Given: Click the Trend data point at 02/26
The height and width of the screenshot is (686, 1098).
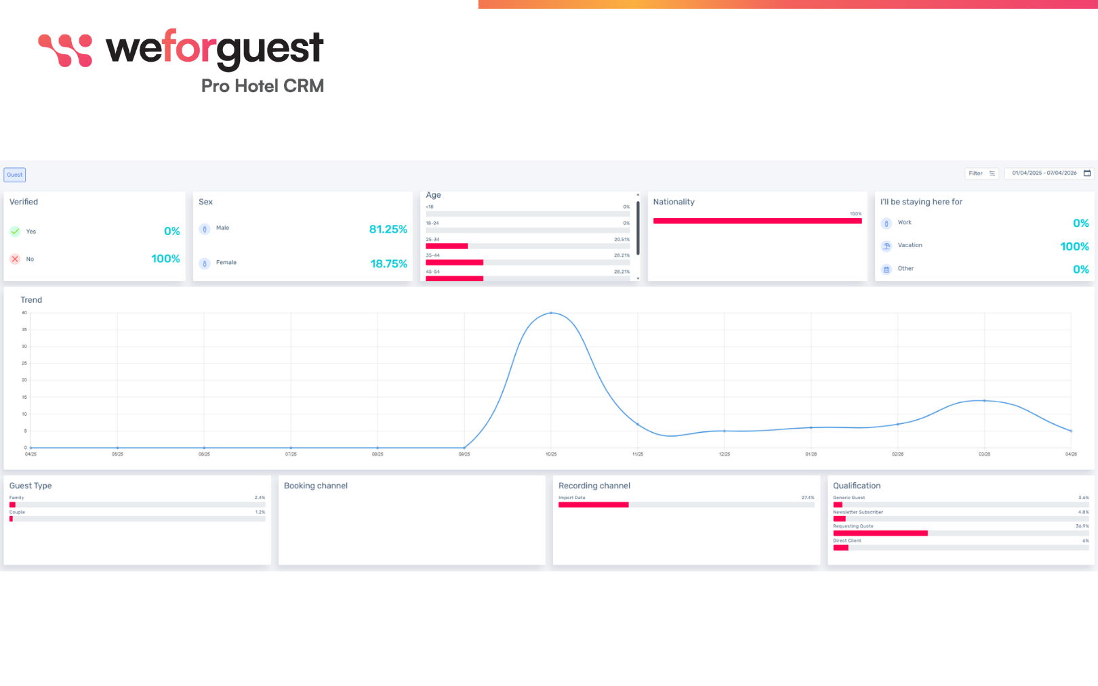Looking at the screenshot, I should point(898,425).
